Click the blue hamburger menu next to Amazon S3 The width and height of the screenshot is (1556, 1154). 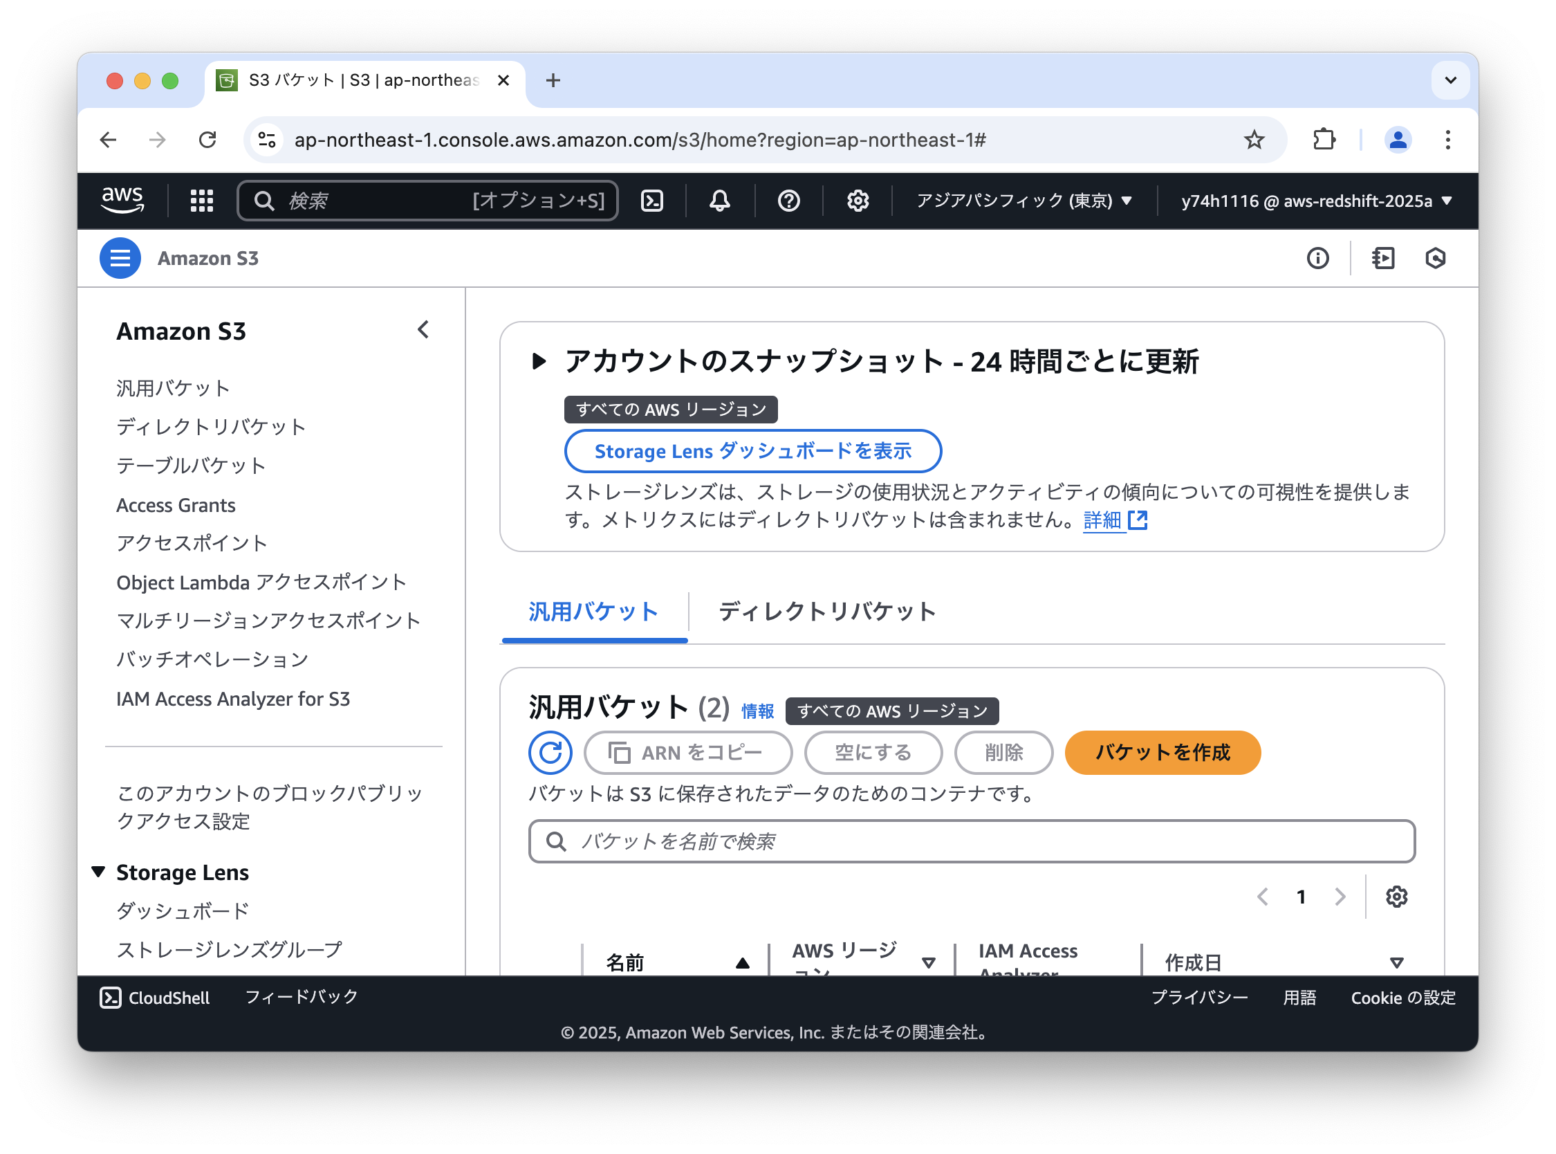pyautogui.click(x=120, y=259)
